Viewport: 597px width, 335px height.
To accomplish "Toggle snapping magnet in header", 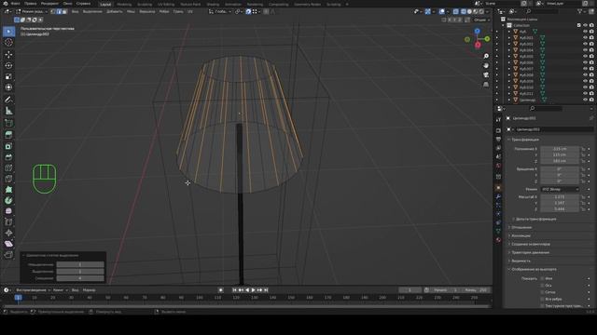I will 248,12.
